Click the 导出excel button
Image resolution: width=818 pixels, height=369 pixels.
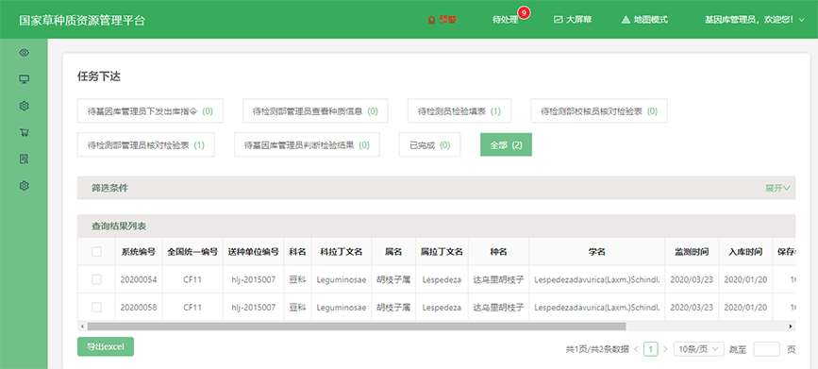pyautogui.click(x=106, y=346)
